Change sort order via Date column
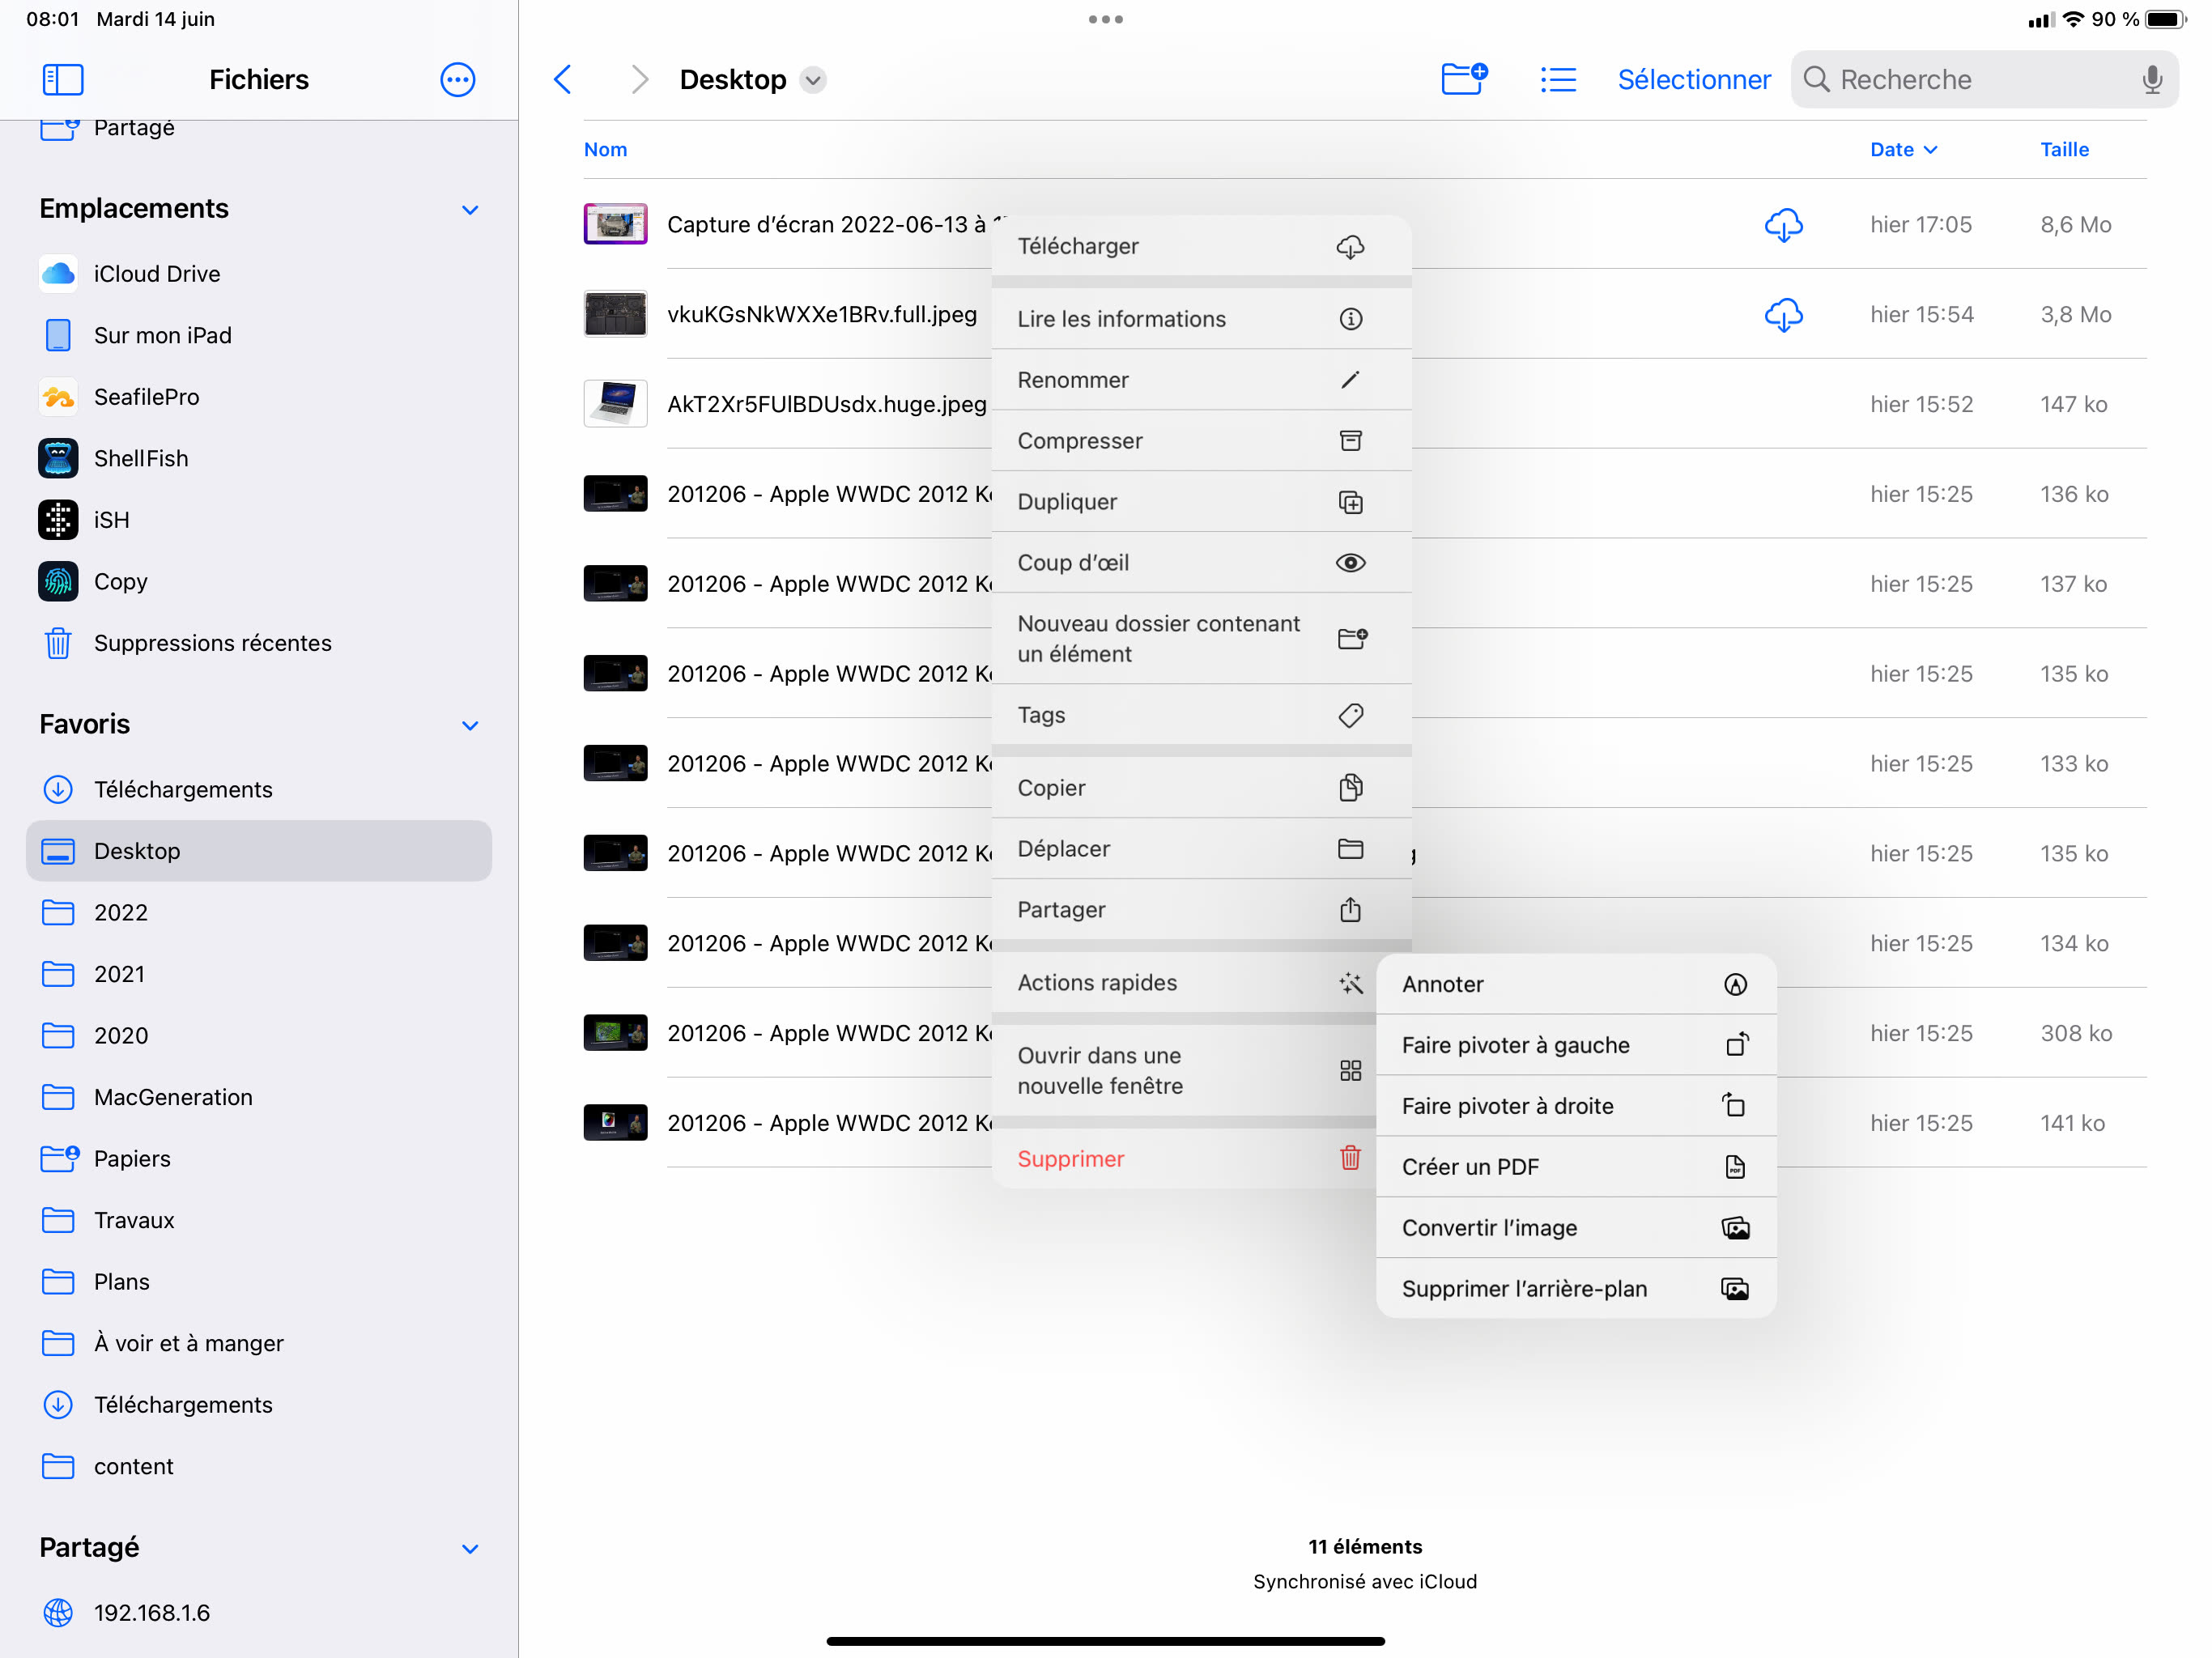 pyautogui.click(x=1903, y=149)
